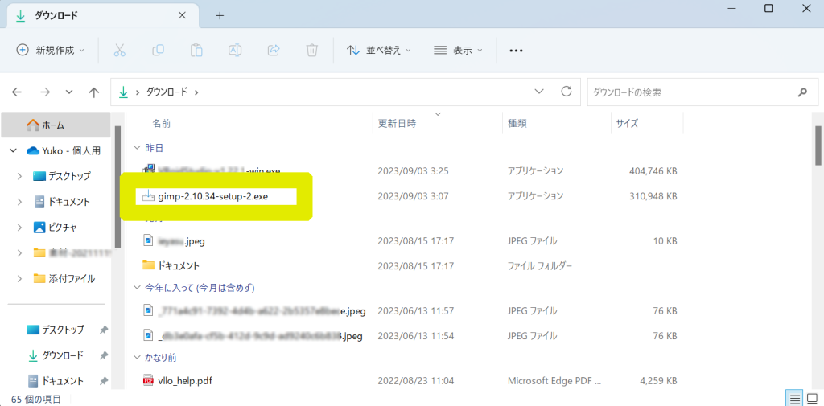Screen dimensions: 824x406
Task: Open recent locations dropdown chevron
Action: pyautogui.click(x=69, y=92)
